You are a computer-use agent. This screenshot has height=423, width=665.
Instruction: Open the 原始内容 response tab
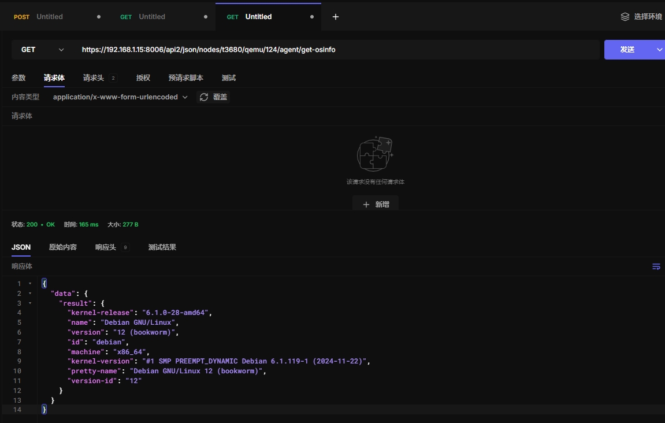click(x=63, y=247)
